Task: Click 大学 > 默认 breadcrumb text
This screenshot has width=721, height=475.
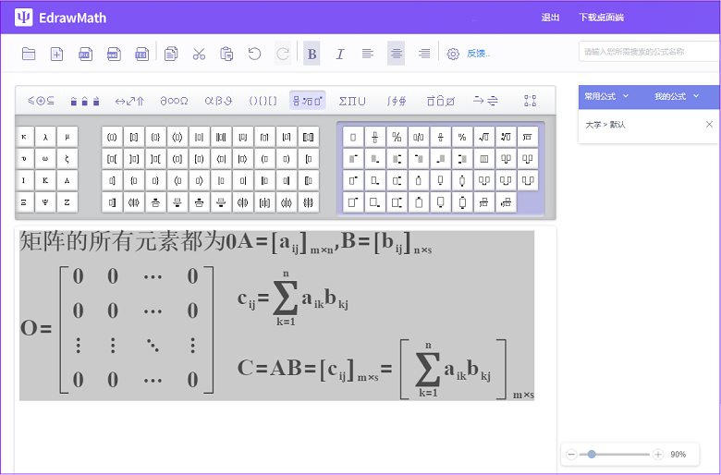Action: click(605, 125)
